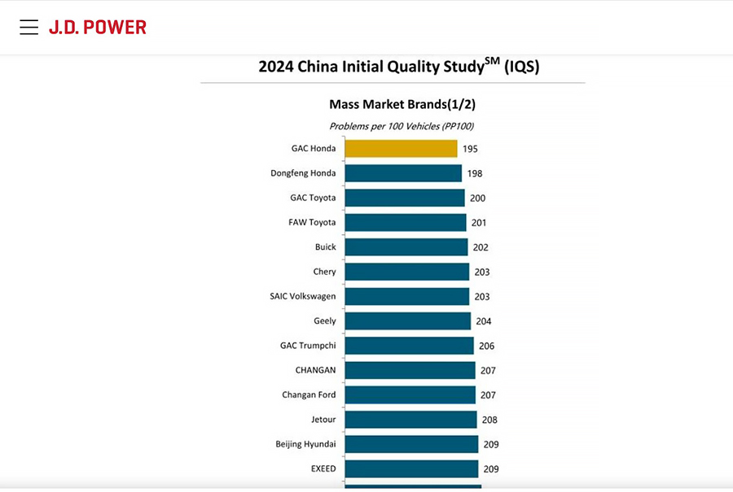Select the Geely bar
This screenshot has height=492, width=733.
408,321
